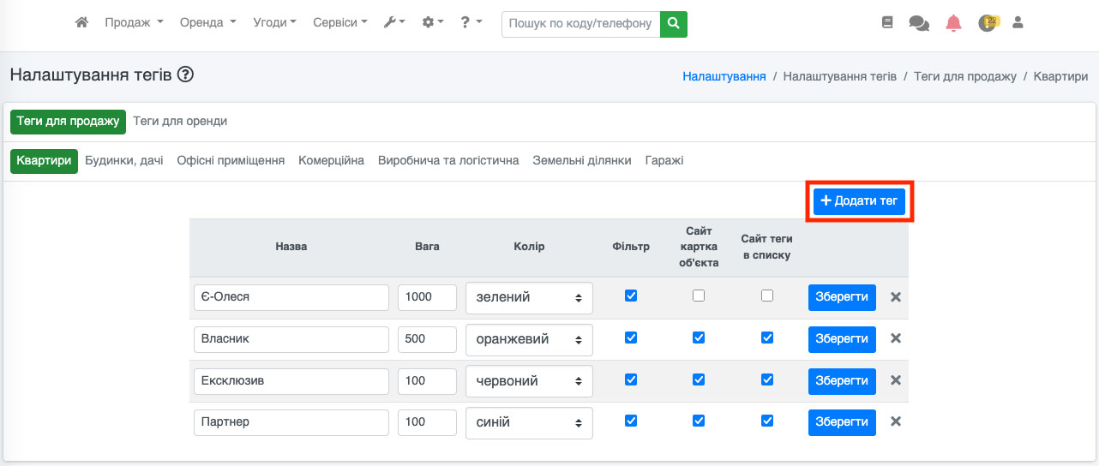Click the Ексклюзив tag name field

pos(291,381)
